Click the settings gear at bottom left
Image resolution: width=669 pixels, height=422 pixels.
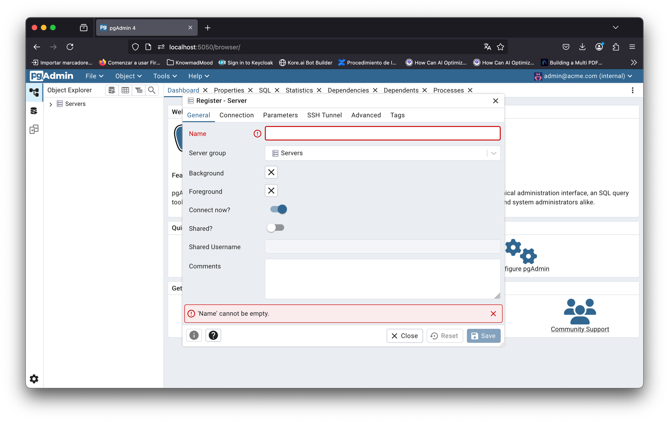(x=34, y=379)
